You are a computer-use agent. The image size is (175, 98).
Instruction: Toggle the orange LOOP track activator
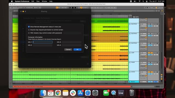tap(150, 53)
